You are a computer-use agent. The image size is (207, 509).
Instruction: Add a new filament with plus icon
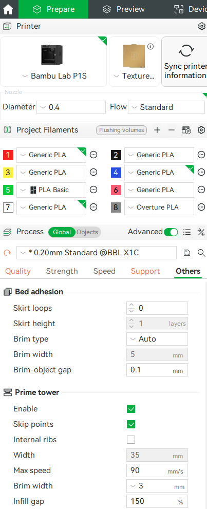tap(157, 130)
